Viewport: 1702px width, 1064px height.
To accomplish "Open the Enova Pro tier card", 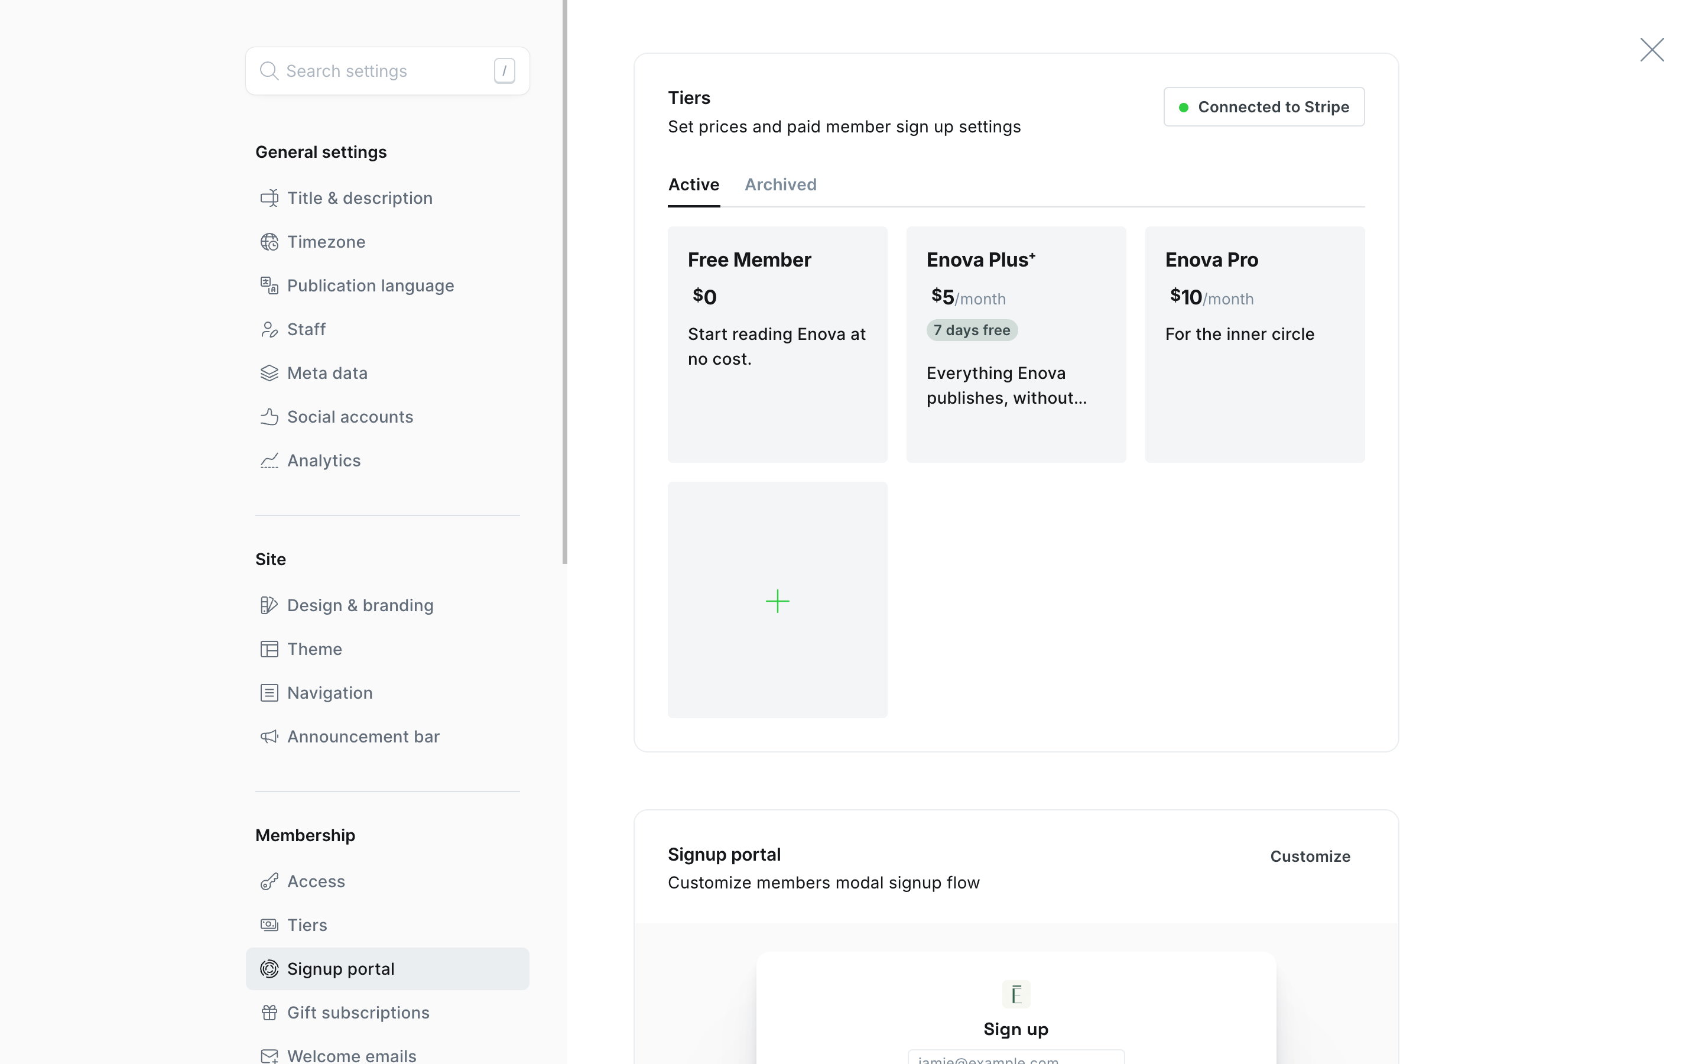I will pyautogui.click(x=1255, y=344).
